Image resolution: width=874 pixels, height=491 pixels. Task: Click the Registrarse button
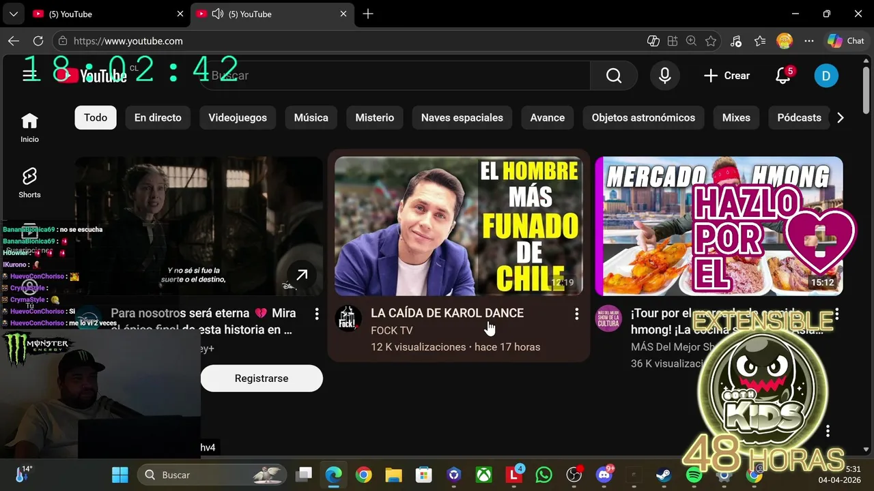pyautogui.click(x=262, y=378)
